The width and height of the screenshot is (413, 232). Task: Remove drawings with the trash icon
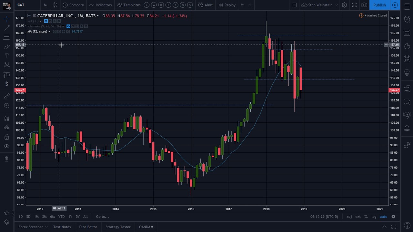[x=6, y=159]
